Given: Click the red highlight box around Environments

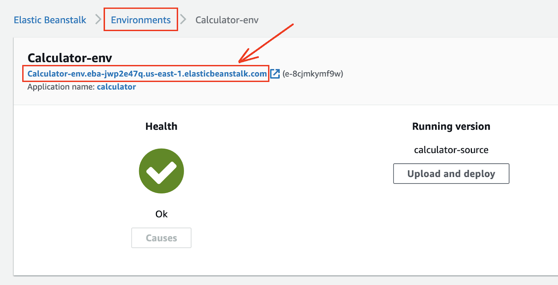Looking at the screenshot, I should 141,20.
